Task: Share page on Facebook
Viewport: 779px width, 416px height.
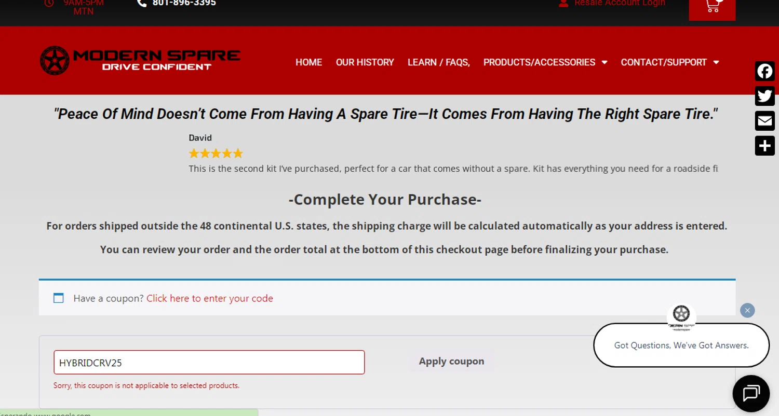Action: pos(764,71)
